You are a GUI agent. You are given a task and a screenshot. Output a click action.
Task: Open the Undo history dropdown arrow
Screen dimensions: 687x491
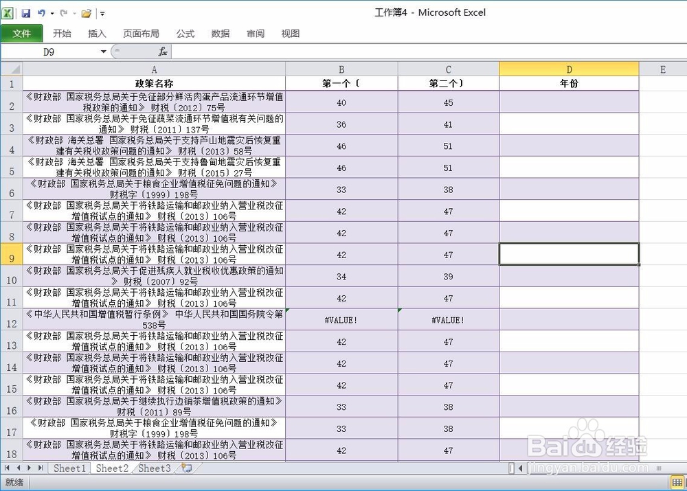(x=52, y=13)
